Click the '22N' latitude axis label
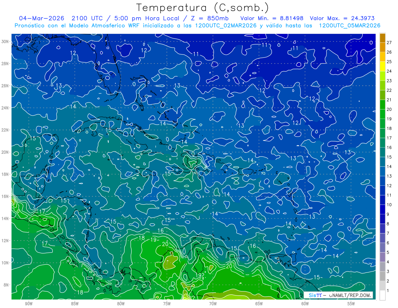This screenshot has height=308, width=398. pyautogui.click(x=5, y=130)
